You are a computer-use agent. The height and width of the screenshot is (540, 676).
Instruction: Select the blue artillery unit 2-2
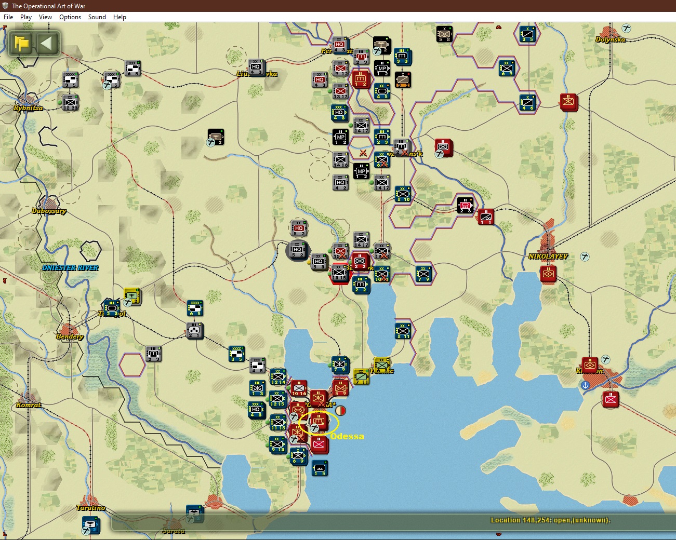tap(361, 285)
